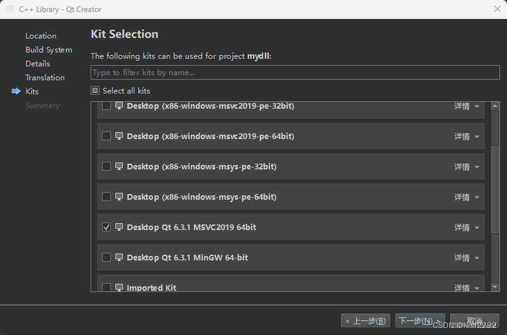
Task: Click the monitor icon for Qt 6.3.1 MSVC2019 kit
Action: (x=119, y=227)
